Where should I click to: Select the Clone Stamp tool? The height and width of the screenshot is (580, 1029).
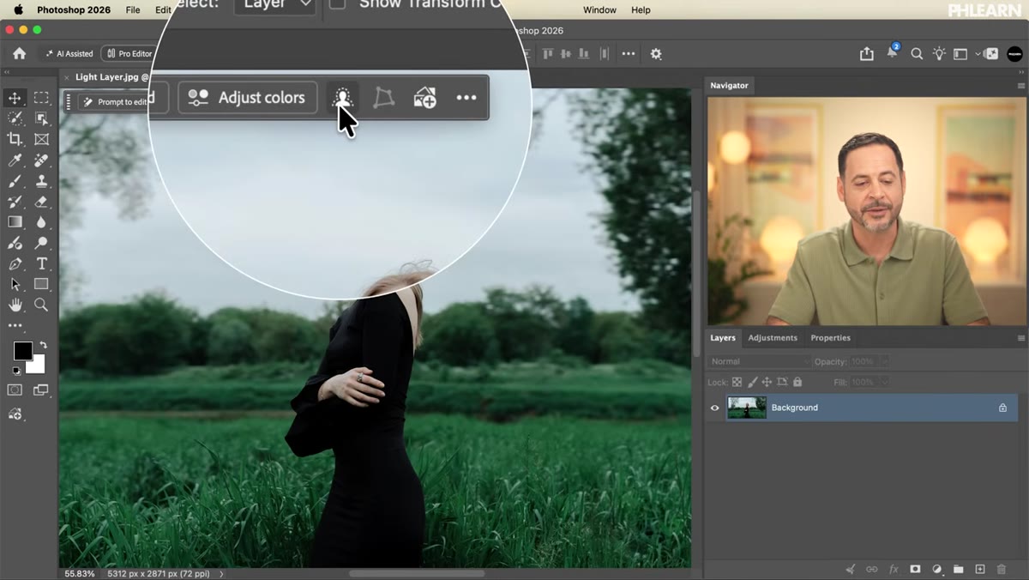[x=41, y=181]
